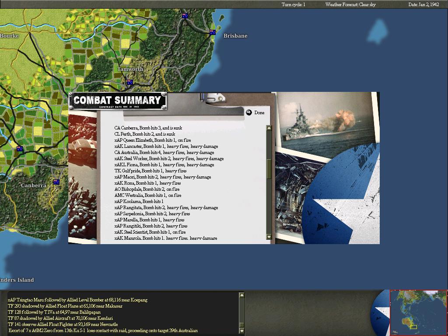Select the 'xAKL Fiona' report line
This screenshot has height=336, width=448.
tap(164, 164)
